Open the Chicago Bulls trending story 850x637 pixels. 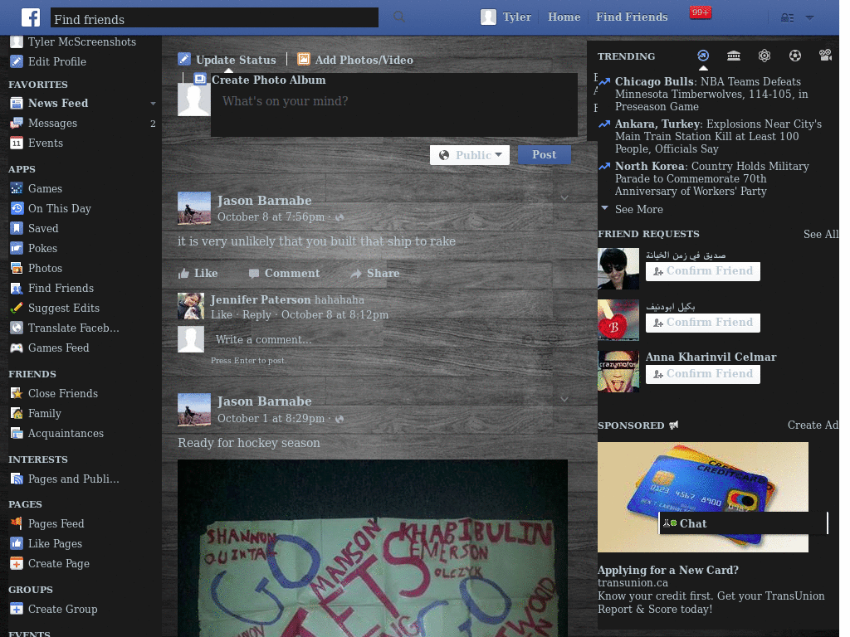711,95
